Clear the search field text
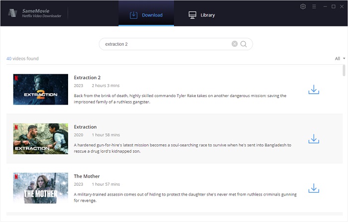The height and width of the screenshot is (222, 348). [235, 44]
